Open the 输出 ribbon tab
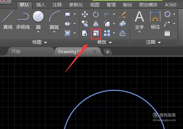The width and height of the screenshot is (183, 129). coord(127,5)
